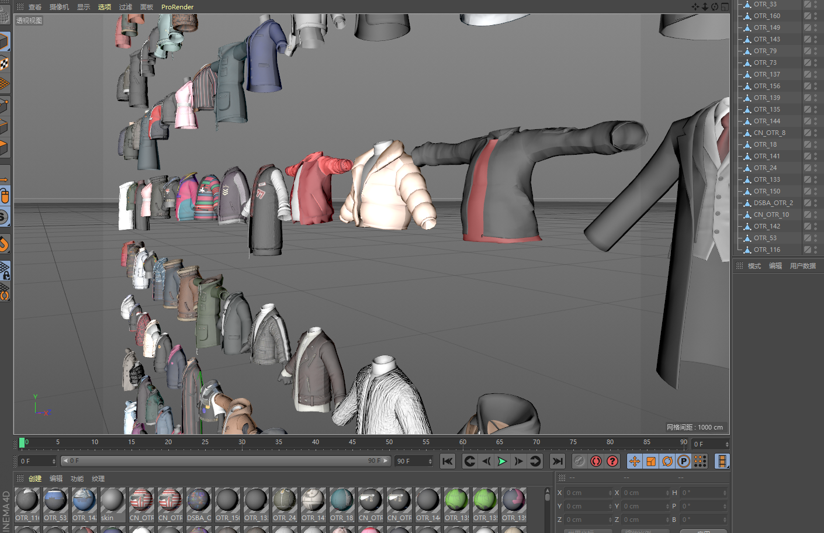Select the cube model mode icon
The image size is (824, 533).
(5, 42)
